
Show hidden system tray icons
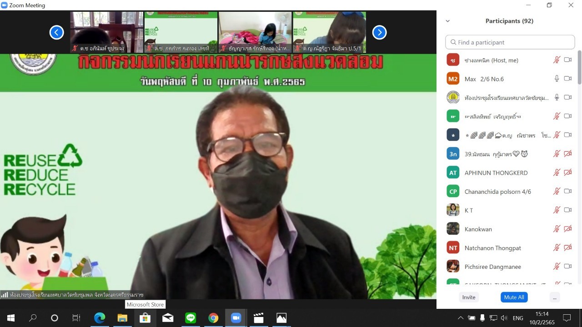coord(460,318)
